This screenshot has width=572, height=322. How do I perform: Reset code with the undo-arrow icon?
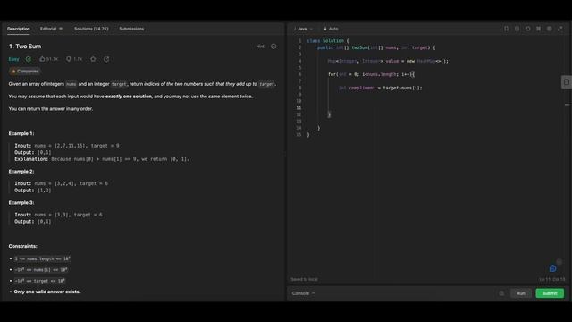pos(527,29)
